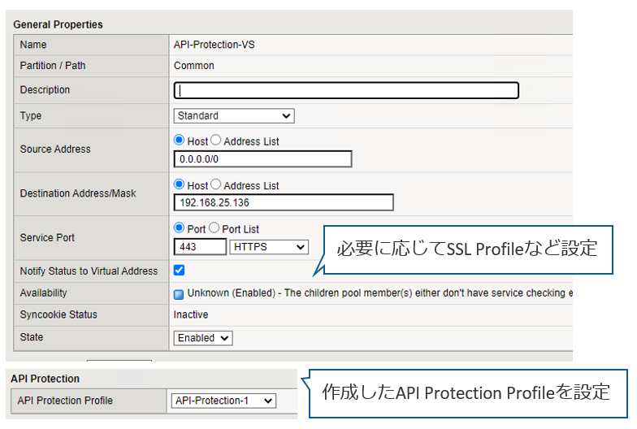Click the SSL Profile callout note
637x429 pixels.
tap(467, 249)
